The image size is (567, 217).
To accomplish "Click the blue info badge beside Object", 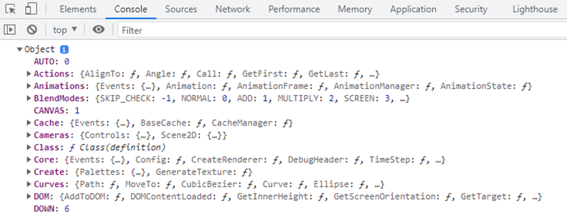I will pos(64,50).
